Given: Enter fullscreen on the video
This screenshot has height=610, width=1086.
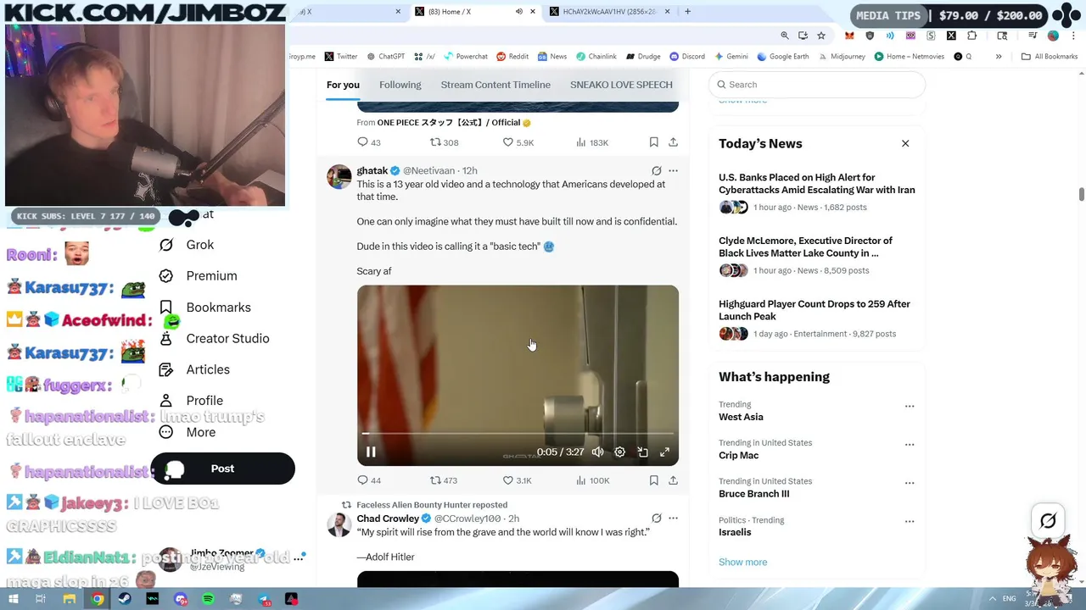Looking at the screenshot, I should (664, 452).
